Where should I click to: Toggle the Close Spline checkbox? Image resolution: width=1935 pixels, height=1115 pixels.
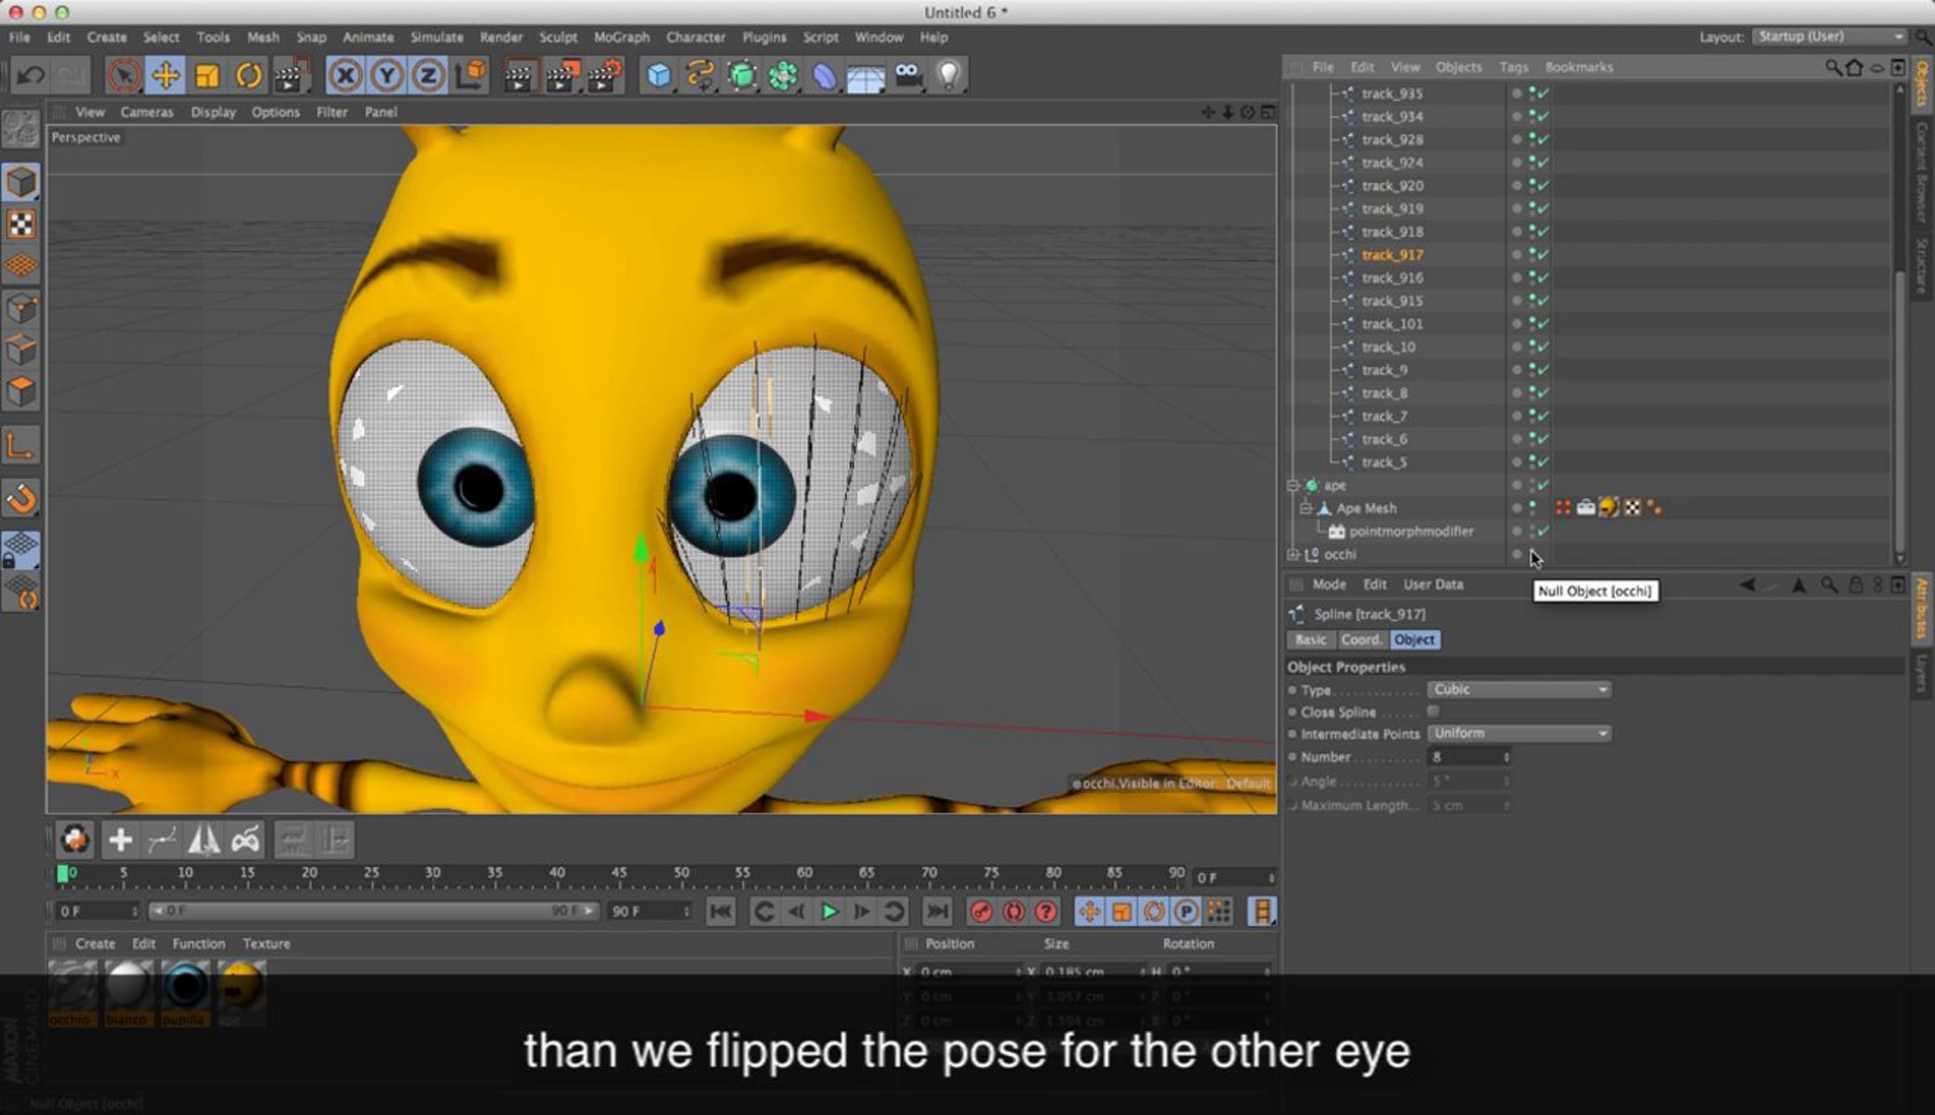[x=1433, y=711]
